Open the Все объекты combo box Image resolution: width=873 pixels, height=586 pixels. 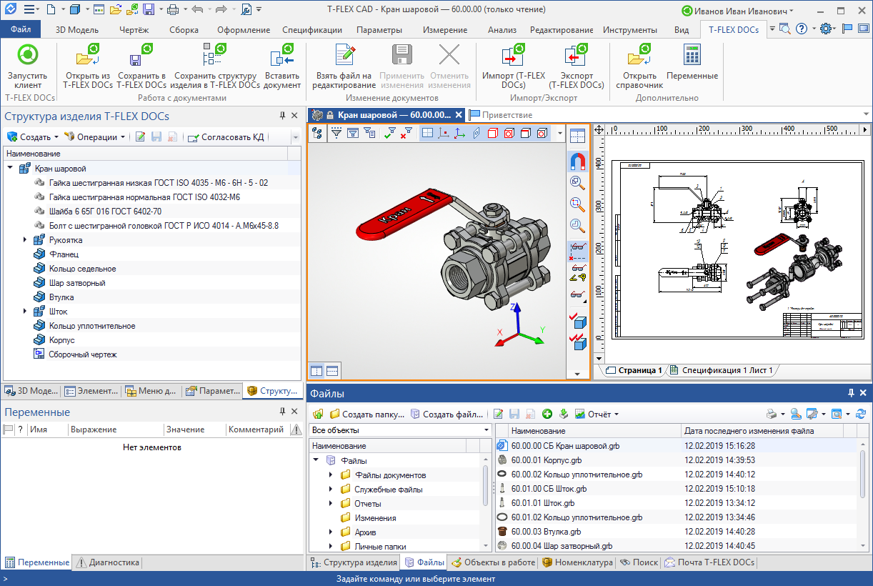coord(401,430)
